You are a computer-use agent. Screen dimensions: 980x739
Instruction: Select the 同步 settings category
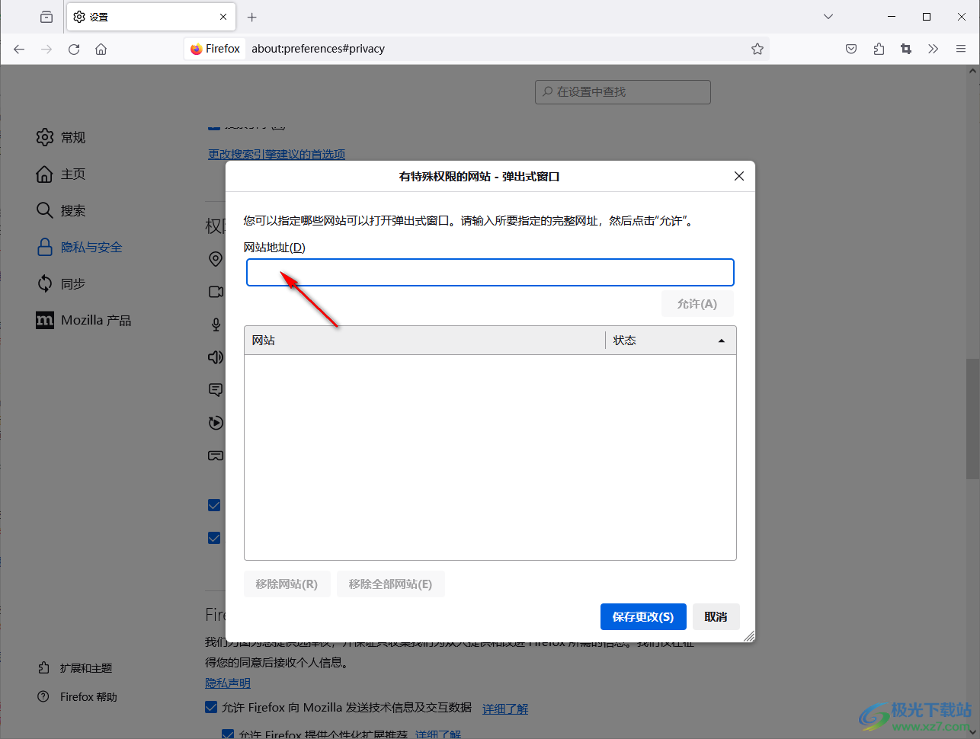pos(61,283)
